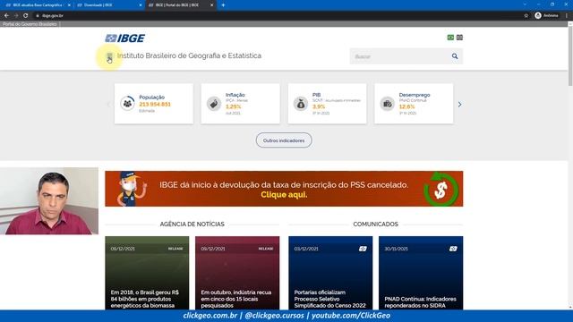The height and width of the screenshot is (322, 573).
Task: Open Portal do Governo Brasileiro link
Action: tap(30, 24)
